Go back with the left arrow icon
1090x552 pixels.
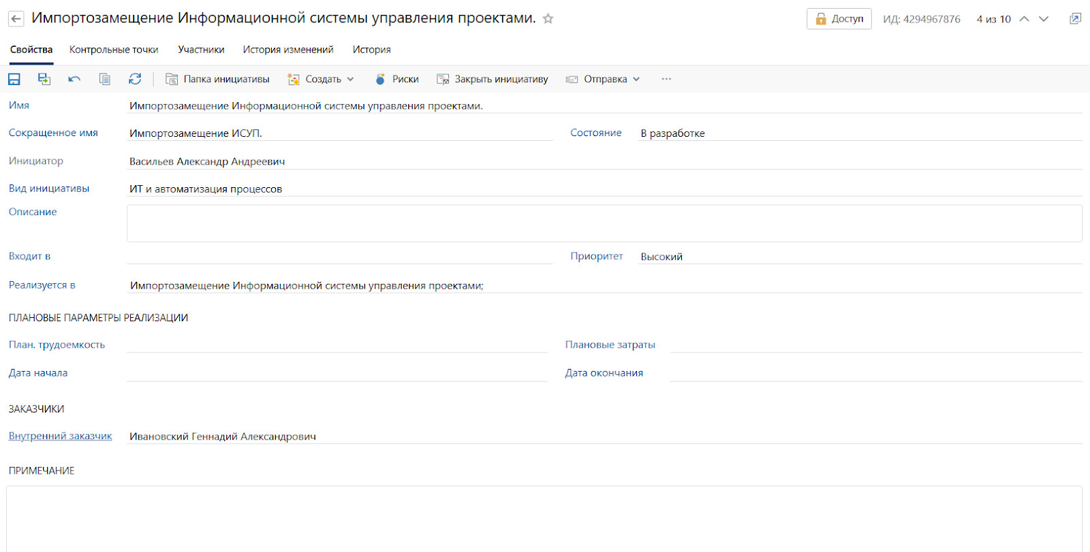[16, 19]
